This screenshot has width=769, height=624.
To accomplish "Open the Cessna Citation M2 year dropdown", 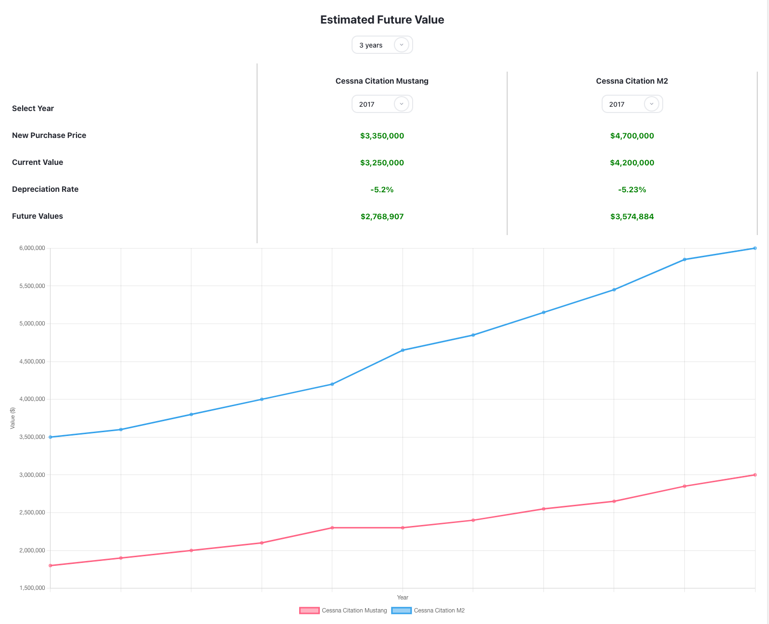I will point(632,104).
